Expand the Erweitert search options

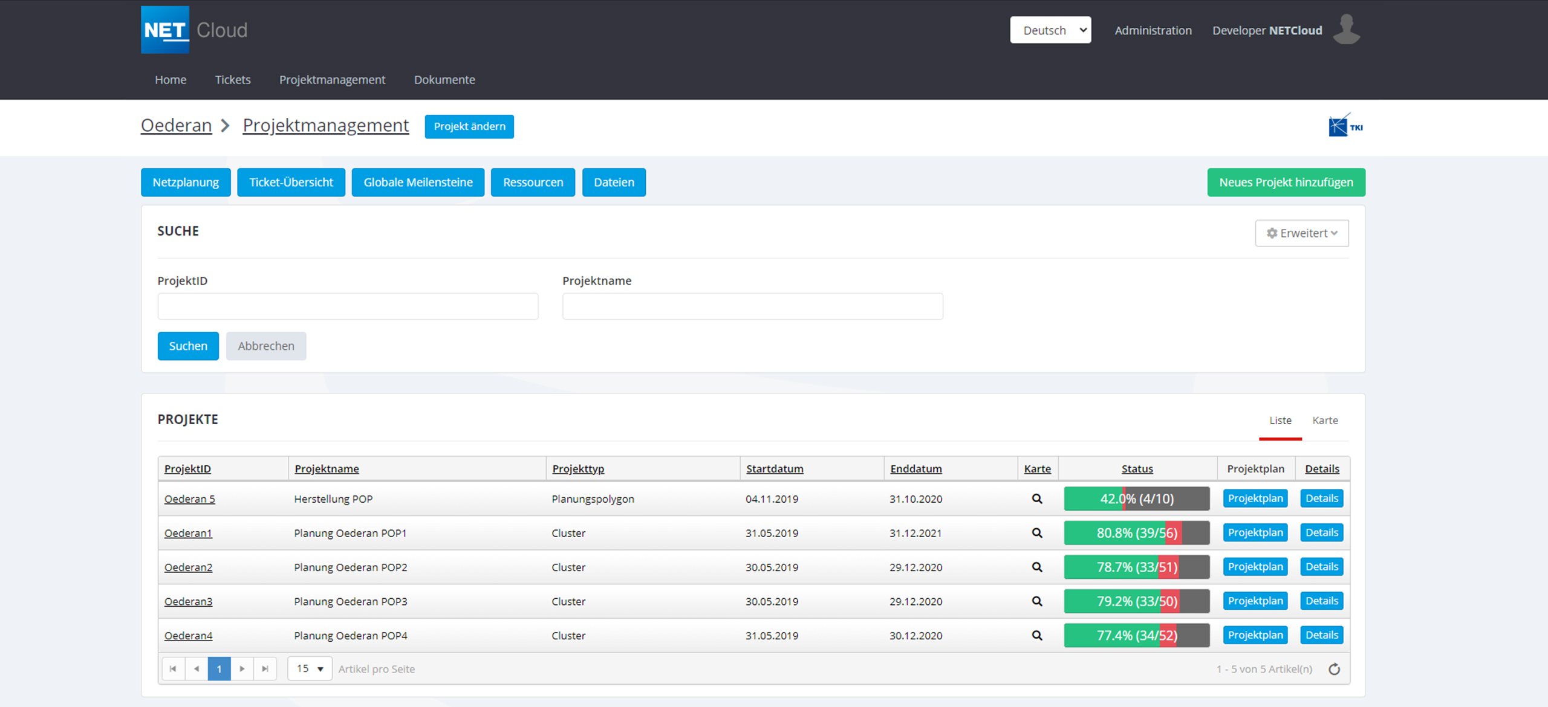[x=1301, y=233]
